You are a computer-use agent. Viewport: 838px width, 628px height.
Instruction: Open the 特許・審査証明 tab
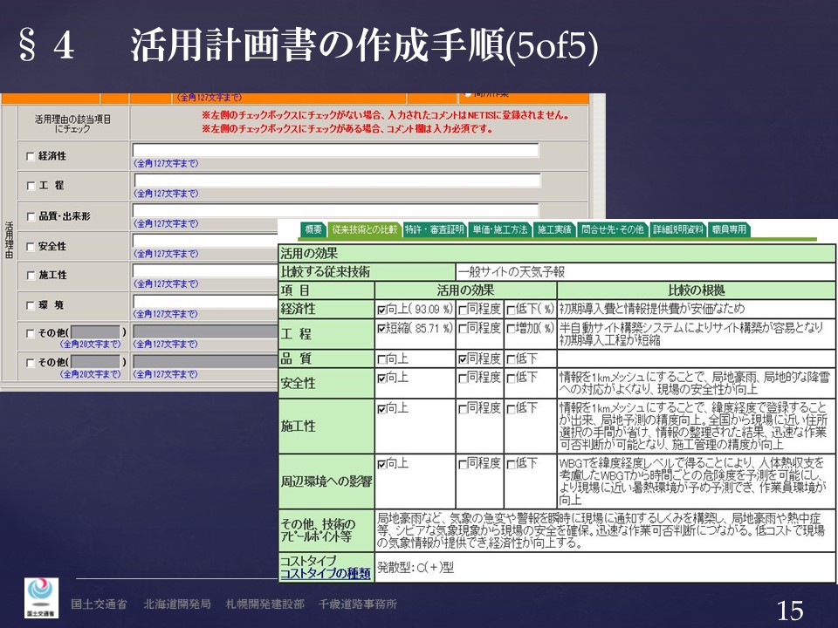(x=434, y=229)
